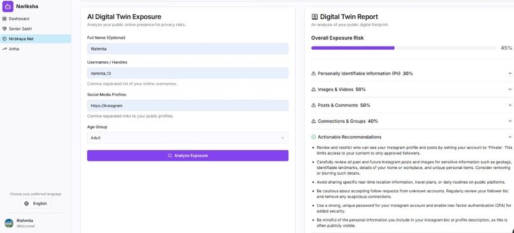Image resolution: width=514 pixels, height=233 pixels.
Task: Click the recommendation about real-time location information
Action: click(411, 182)
